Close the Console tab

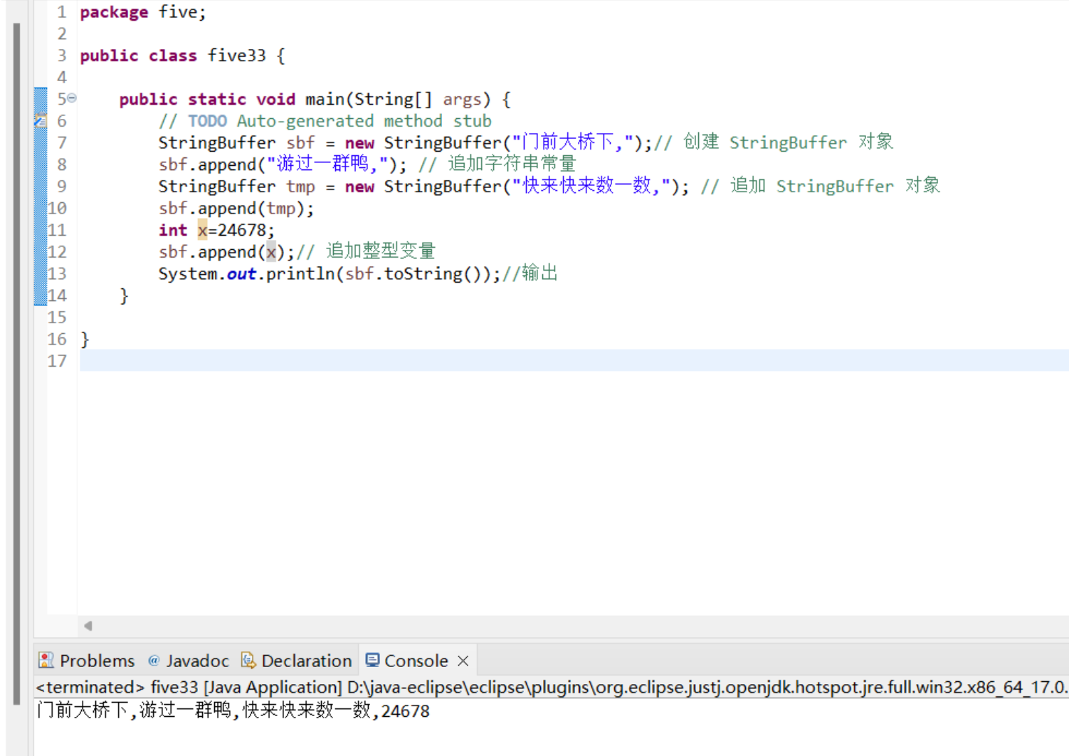point(463,660)
